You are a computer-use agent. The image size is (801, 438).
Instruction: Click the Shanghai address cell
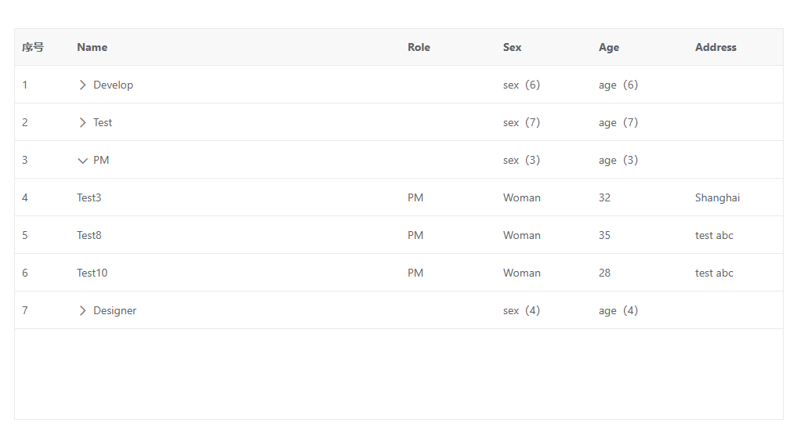tap(716, 197)
